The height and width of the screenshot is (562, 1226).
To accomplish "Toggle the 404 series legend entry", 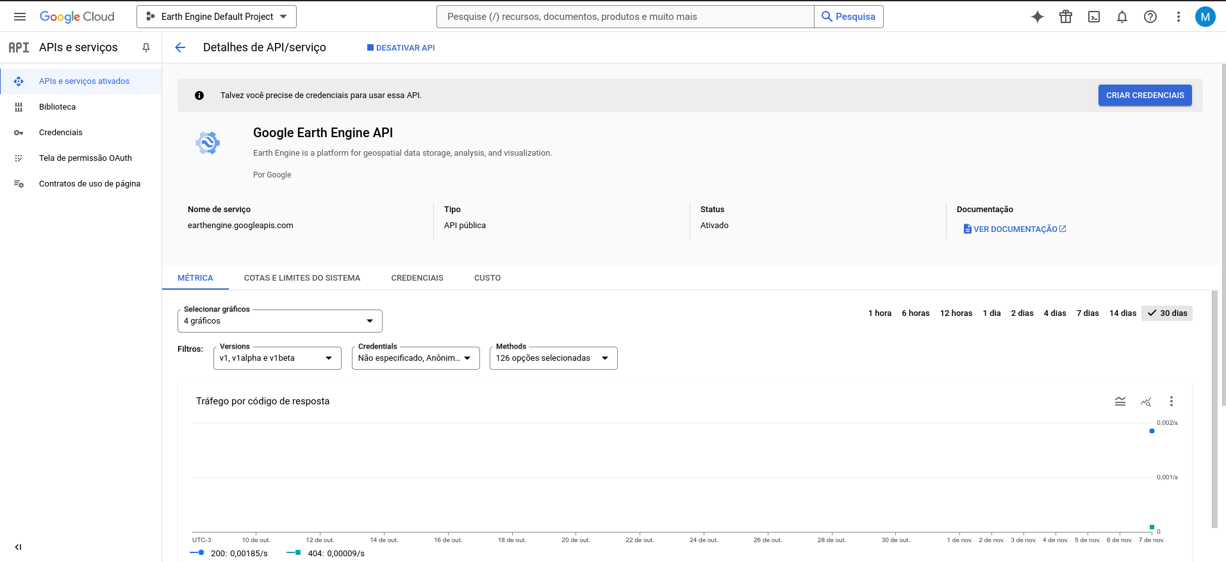I will point(326,554).
